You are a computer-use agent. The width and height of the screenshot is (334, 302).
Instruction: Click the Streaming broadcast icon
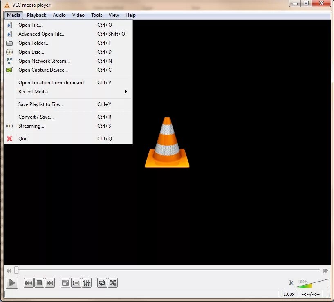tap(9, 126)
